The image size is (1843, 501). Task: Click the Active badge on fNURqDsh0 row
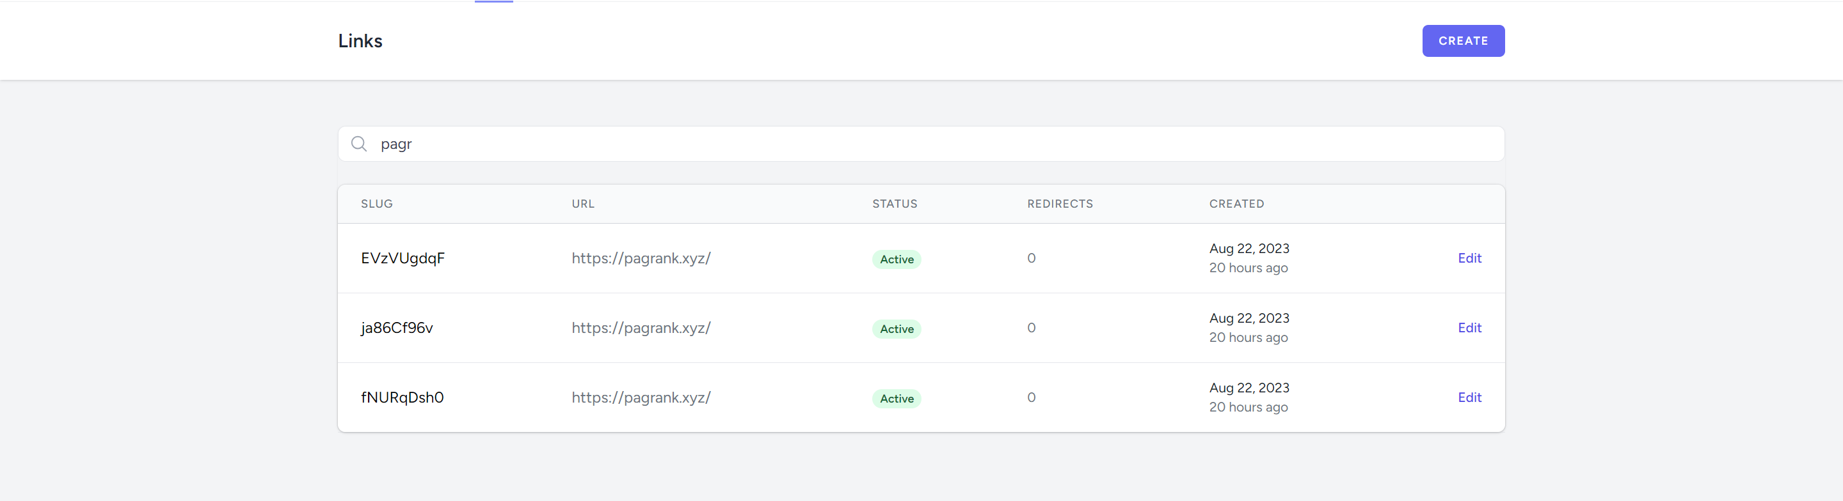tap(896, 398)
